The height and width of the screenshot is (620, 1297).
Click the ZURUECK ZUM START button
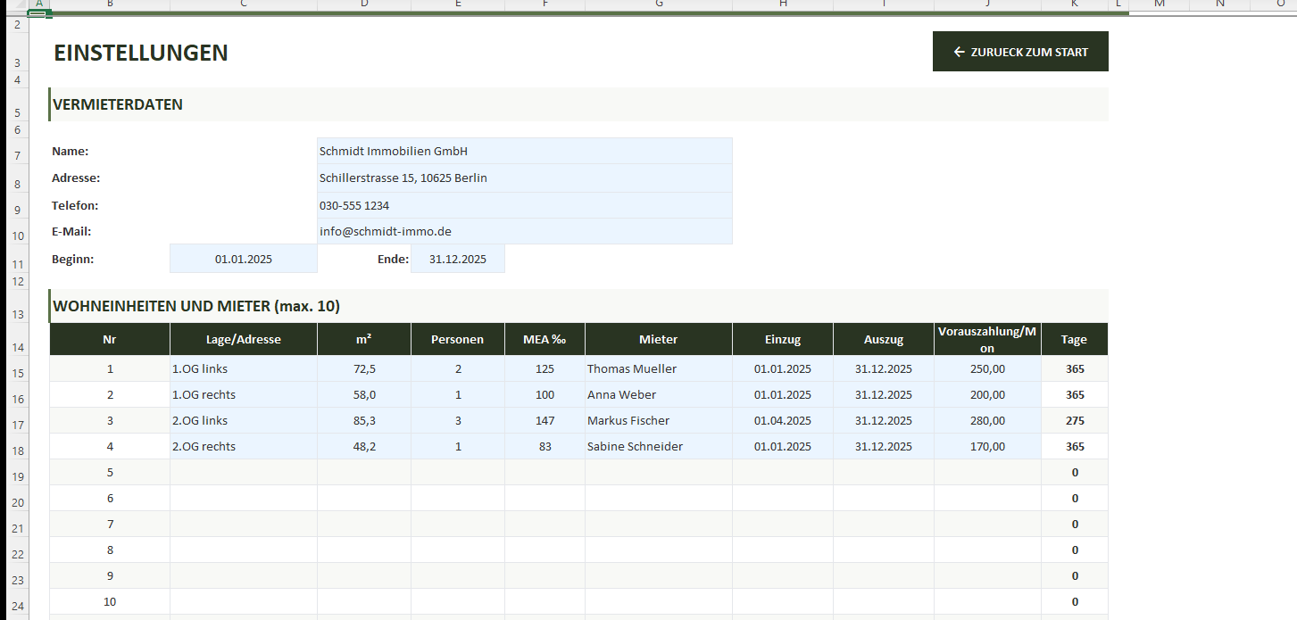click(x=1020, y=51)
